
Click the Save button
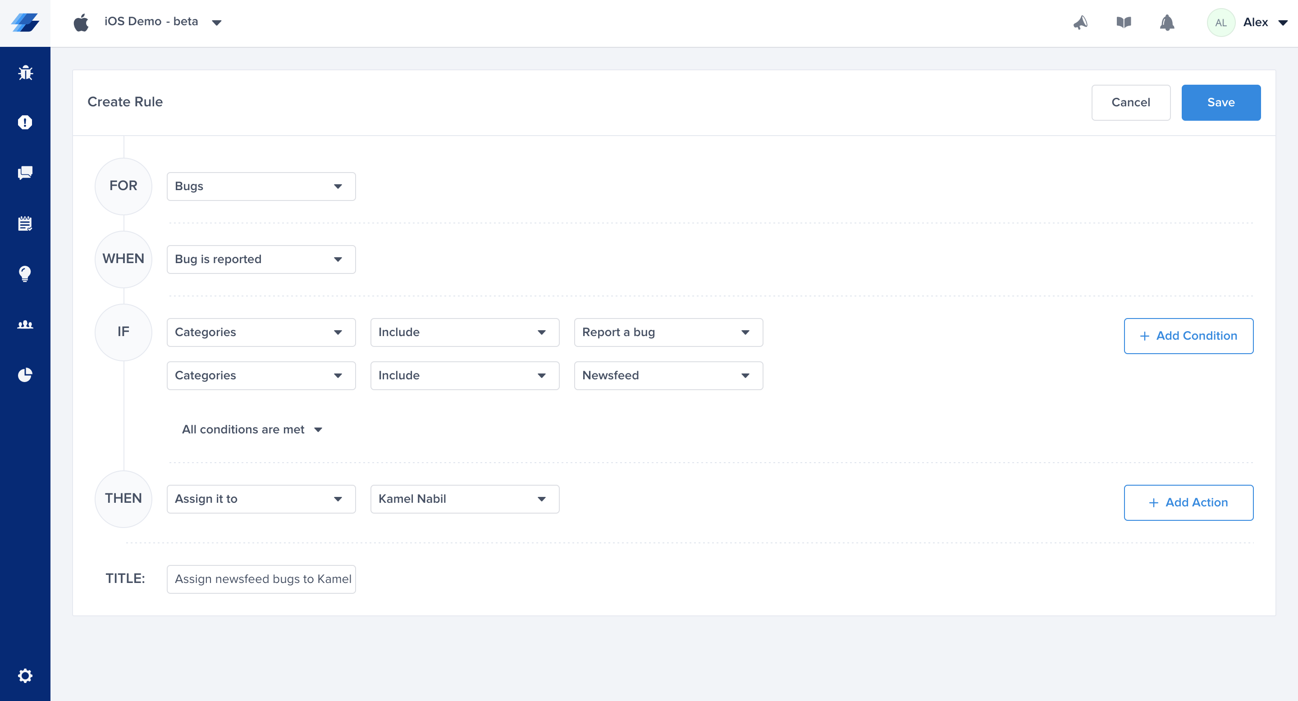(1220, 103)
